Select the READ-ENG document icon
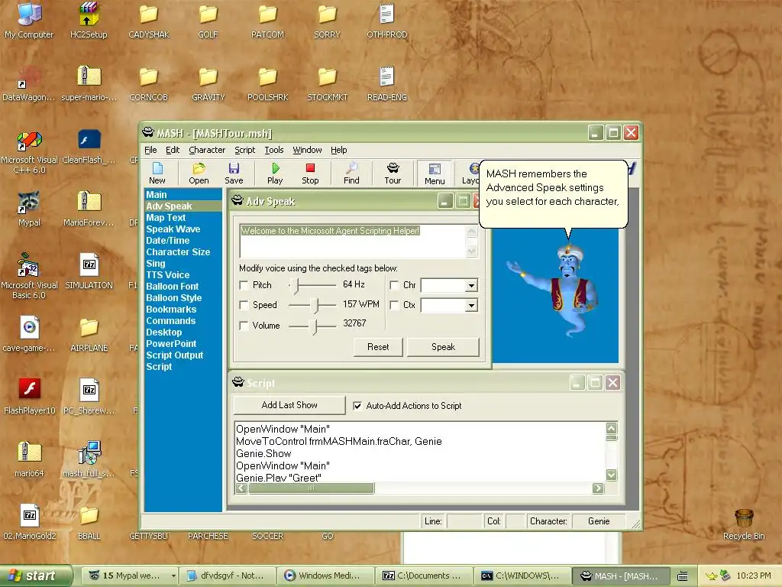This screenshot has width=782, height=587. point(387,83)
